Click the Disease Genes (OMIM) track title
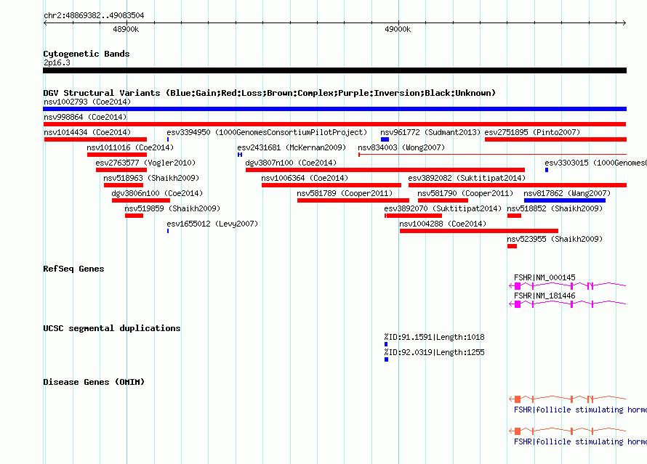Viewport: 647px width, 464px height. (x=94, y=382)
